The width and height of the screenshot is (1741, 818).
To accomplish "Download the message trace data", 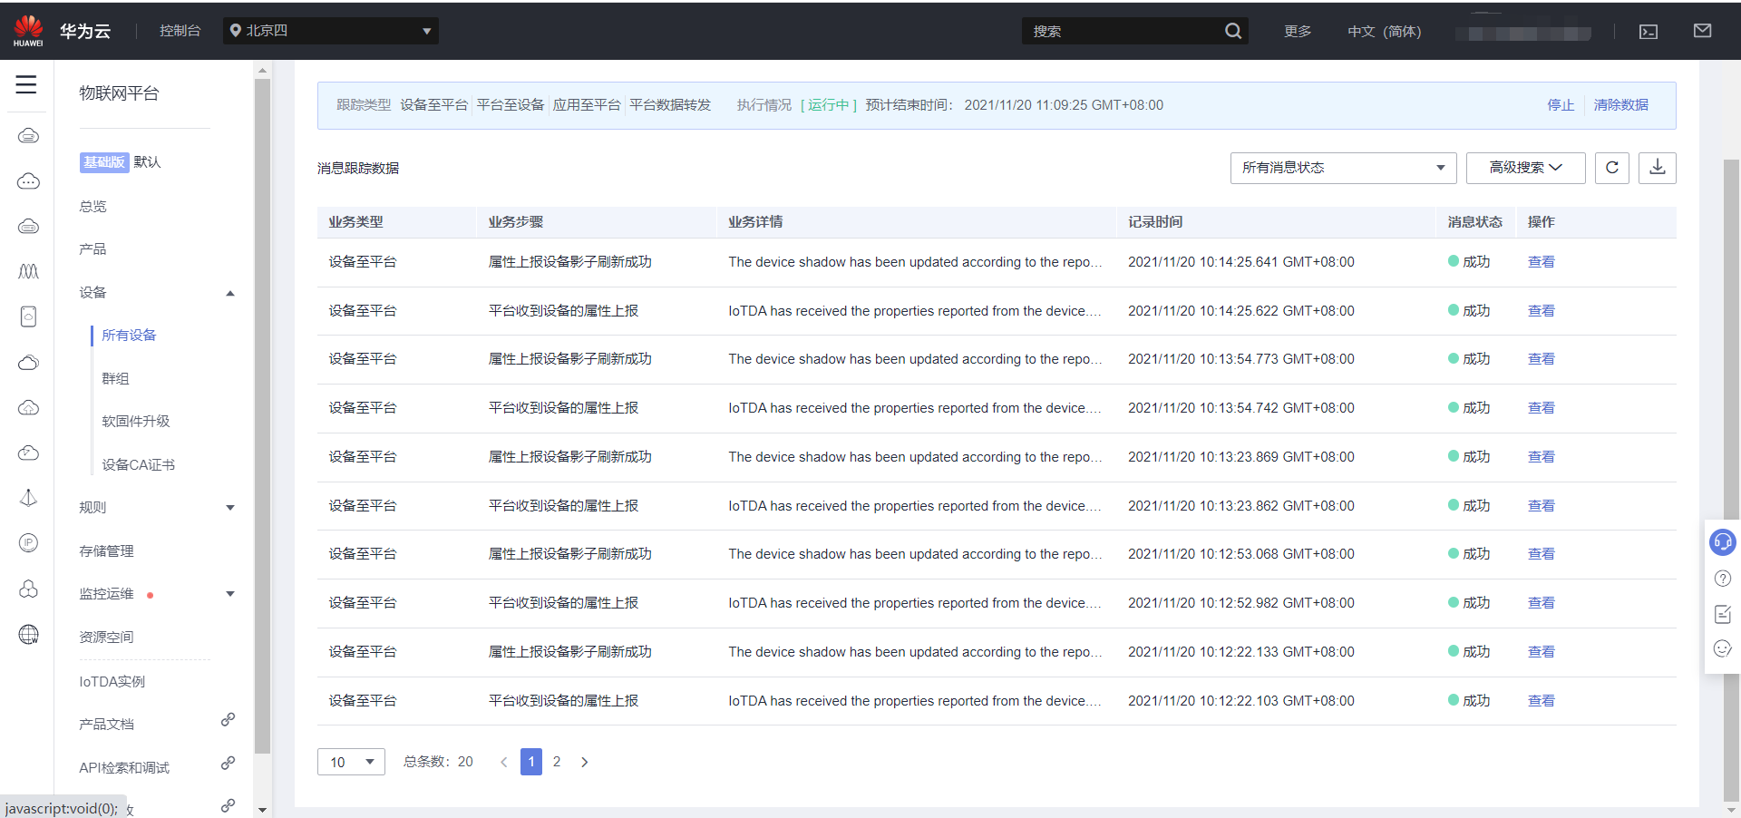I will click(1658, 168).
